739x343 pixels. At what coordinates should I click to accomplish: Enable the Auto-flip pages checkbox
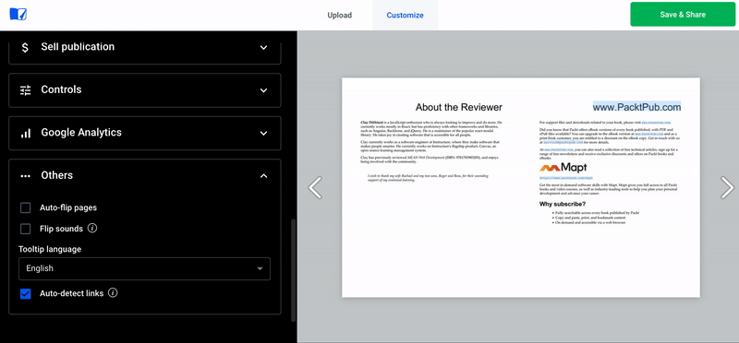coord(26,207)
